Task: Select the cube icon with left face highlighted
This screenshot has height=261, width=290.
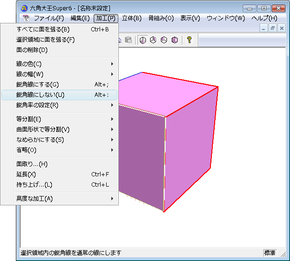Action: (164, 40)
